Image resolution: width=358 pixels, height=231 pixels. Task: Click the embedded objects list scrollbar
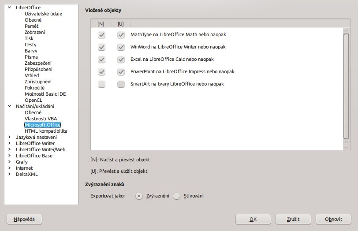point(346,86)
